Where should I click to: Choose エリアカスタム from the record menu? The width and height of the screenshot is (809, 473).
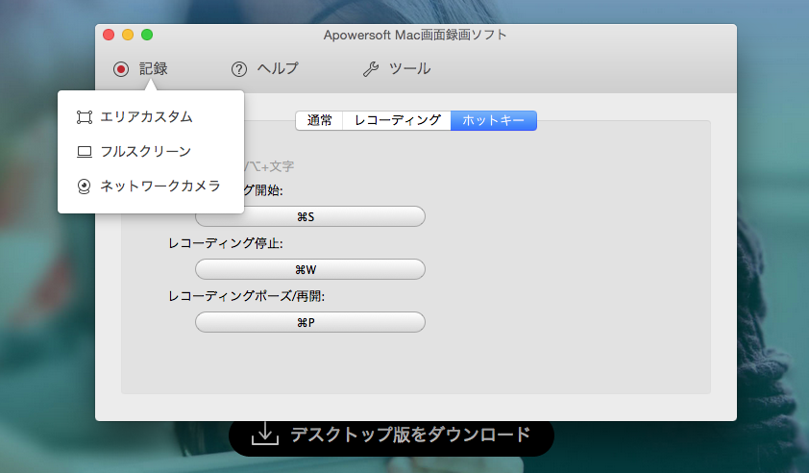coord(146,116)
